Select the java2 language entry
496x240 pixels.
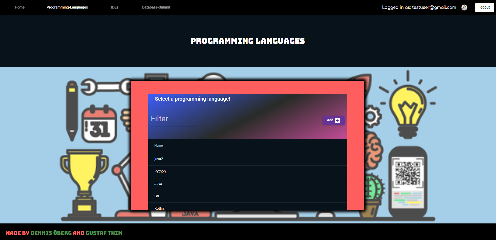(x=158, y=159)
